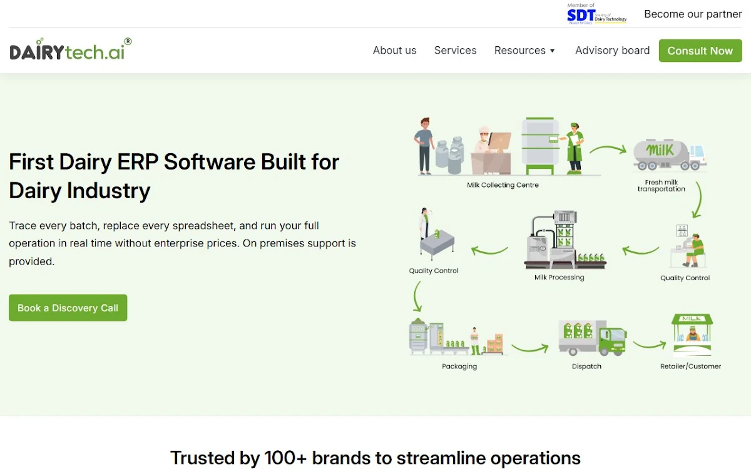Click the 'Trace every batch' paragraph
Screen dimensions: 751x469
point(182,243)
